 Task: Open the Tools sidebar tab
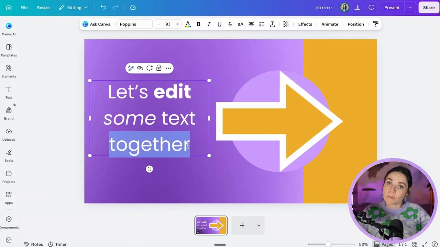click(9, 156)
